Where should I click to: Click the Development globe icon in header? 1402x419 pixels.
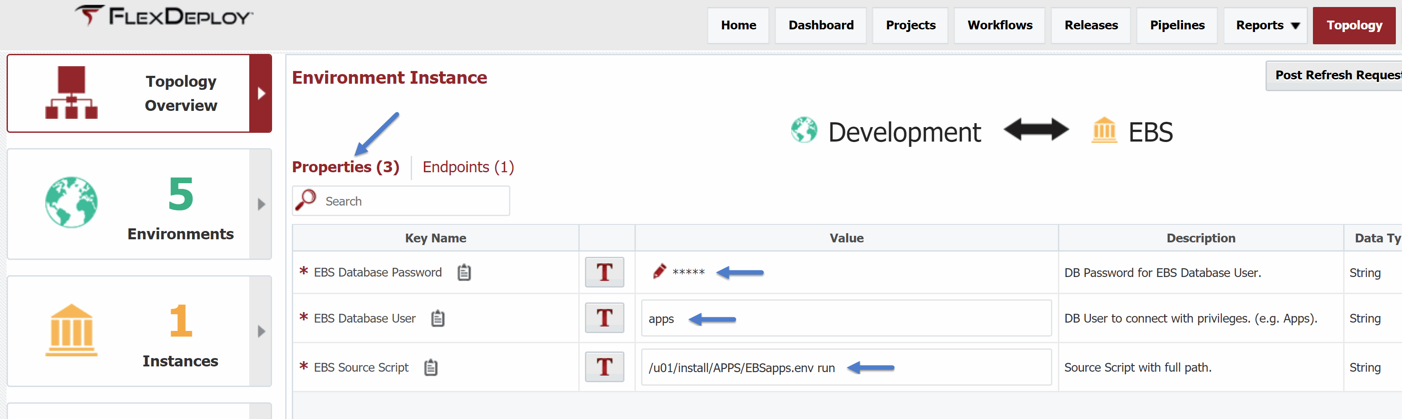pyautogui.click(x=804, y=131)
